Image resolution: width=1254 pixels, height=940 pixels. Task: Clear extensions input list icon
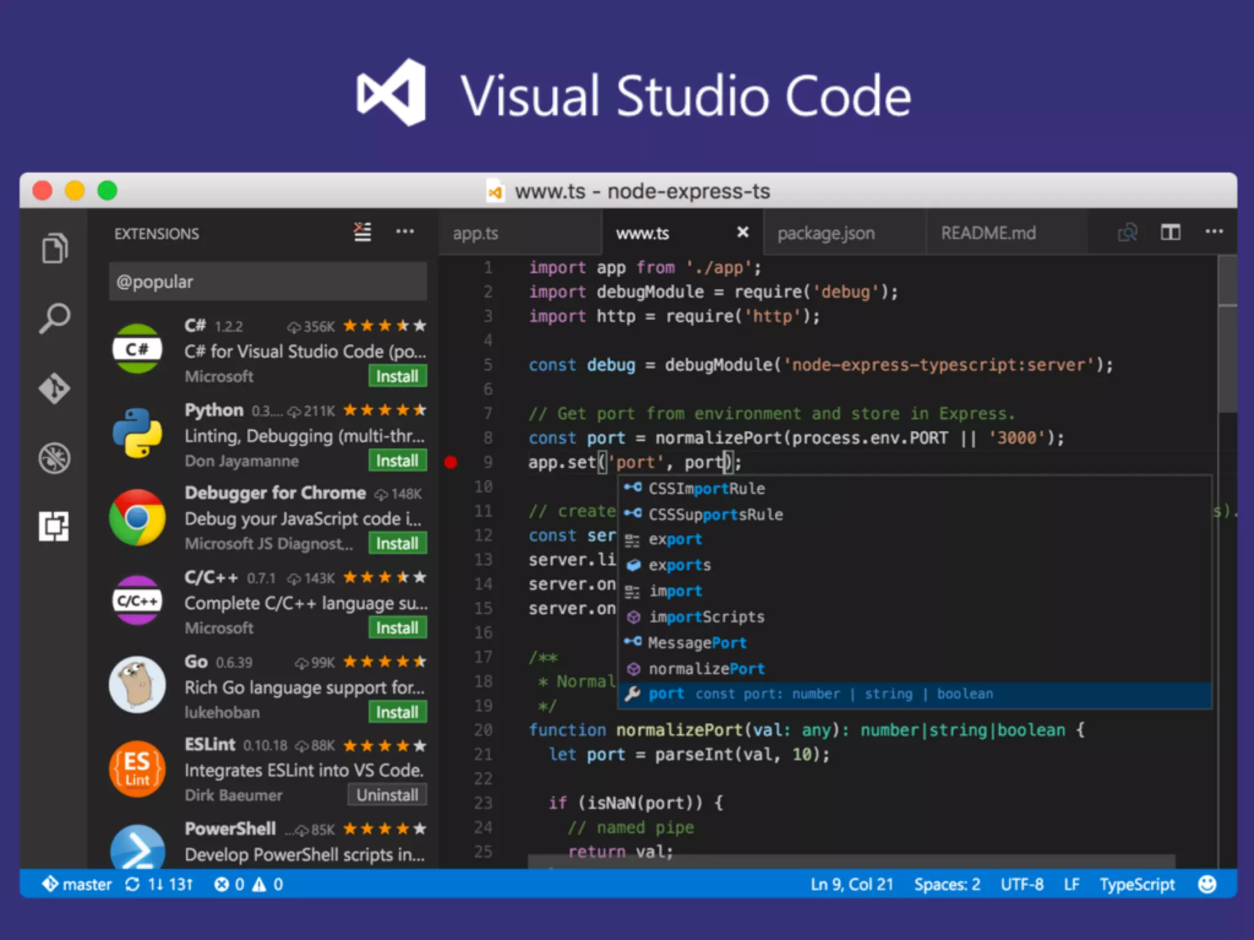coord(362,232)
